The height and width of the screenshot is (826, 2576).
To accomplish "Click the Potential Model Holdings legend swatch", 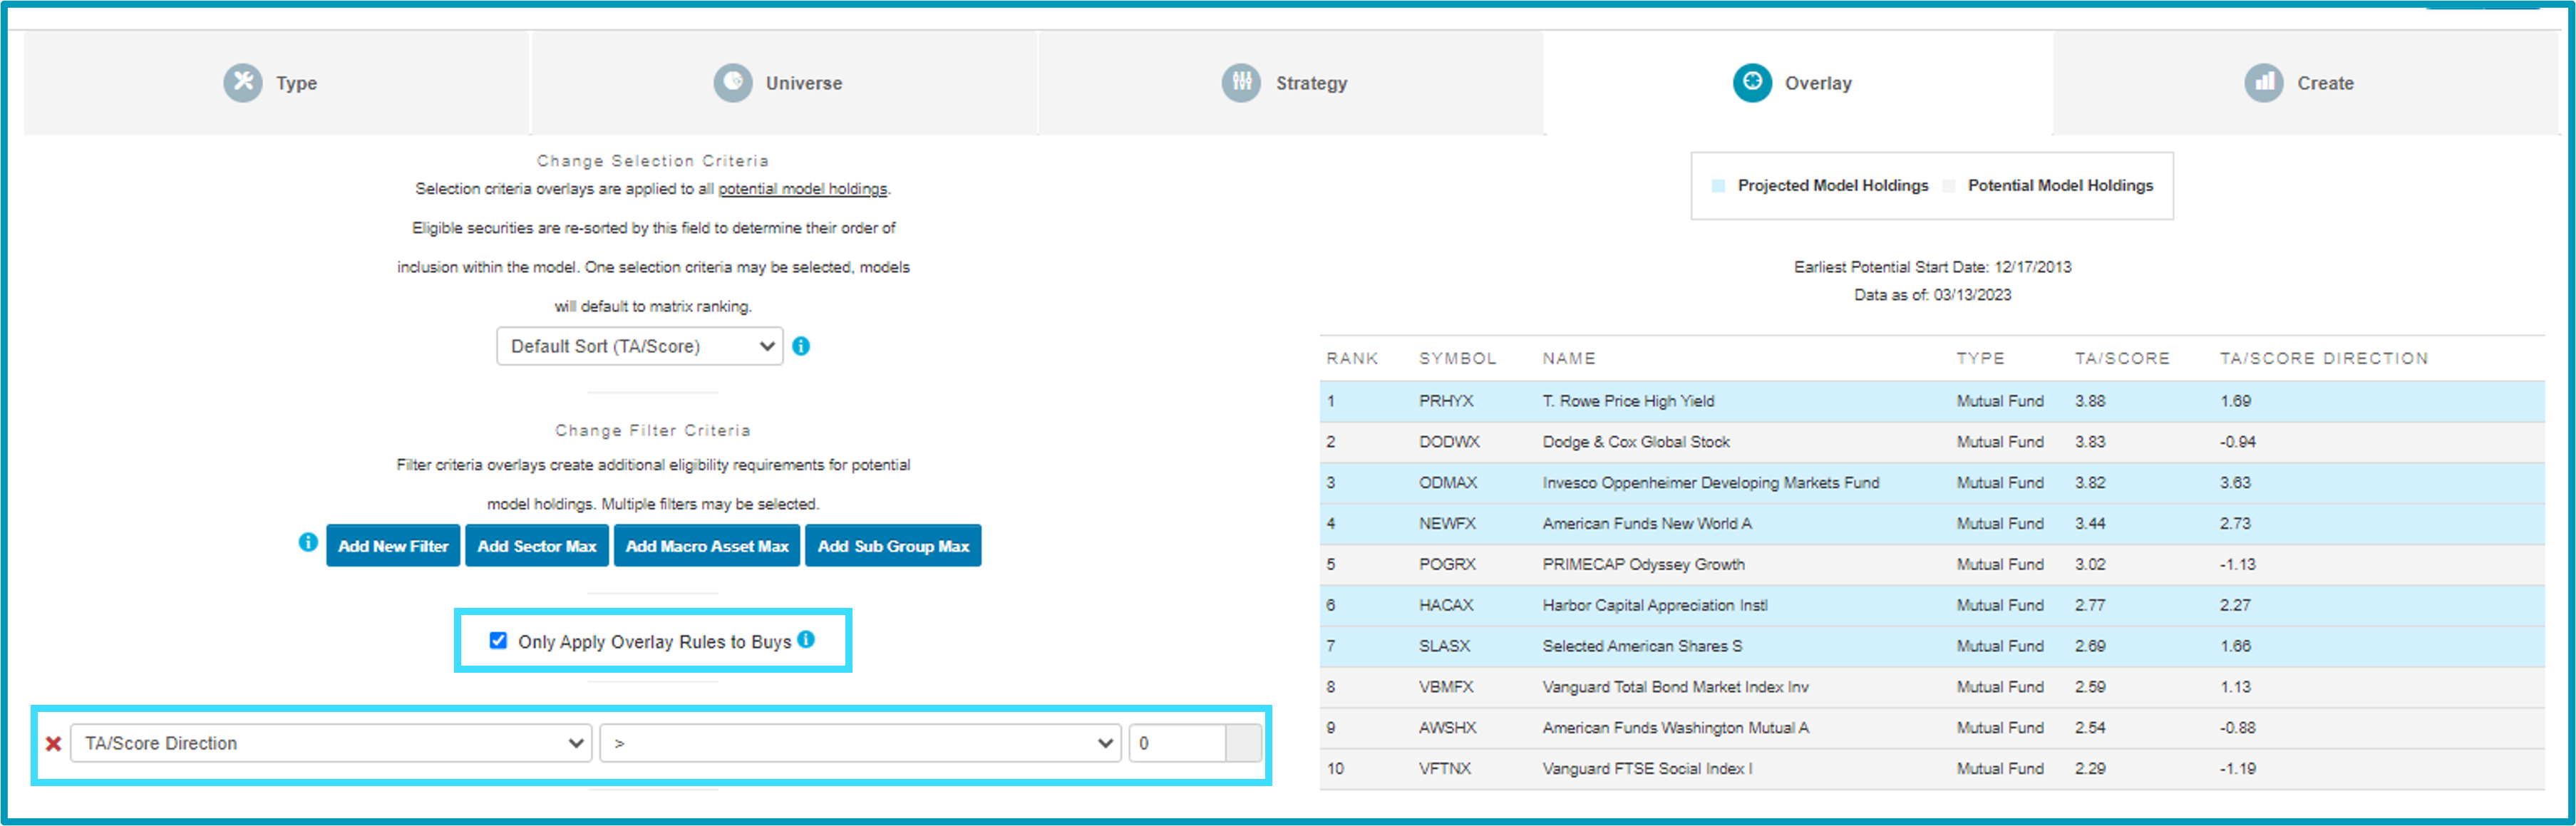I will [x=1948, y=186].
